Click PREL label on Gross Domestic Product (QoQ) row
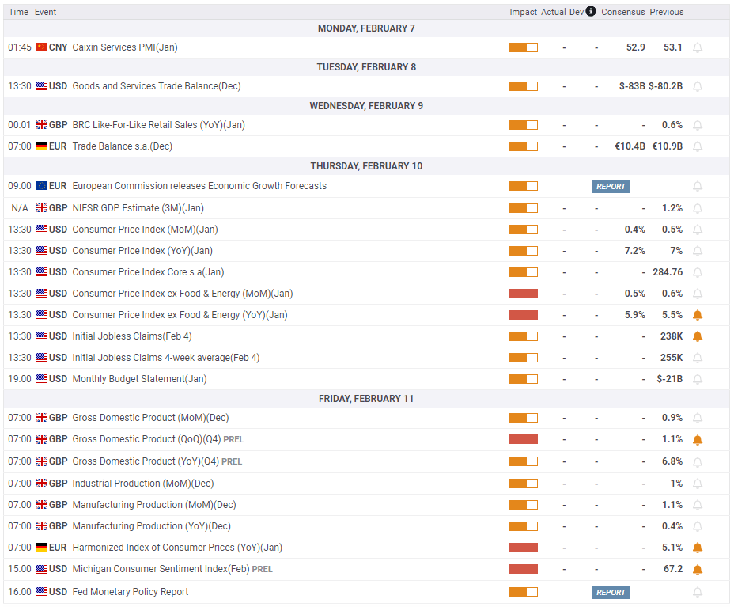The width and height of the screenshot is (734, 607). [233, 440]
